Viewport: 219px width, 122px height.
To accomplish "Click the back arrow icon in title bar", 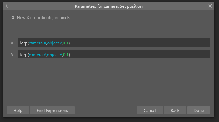I will coord(7,6).
